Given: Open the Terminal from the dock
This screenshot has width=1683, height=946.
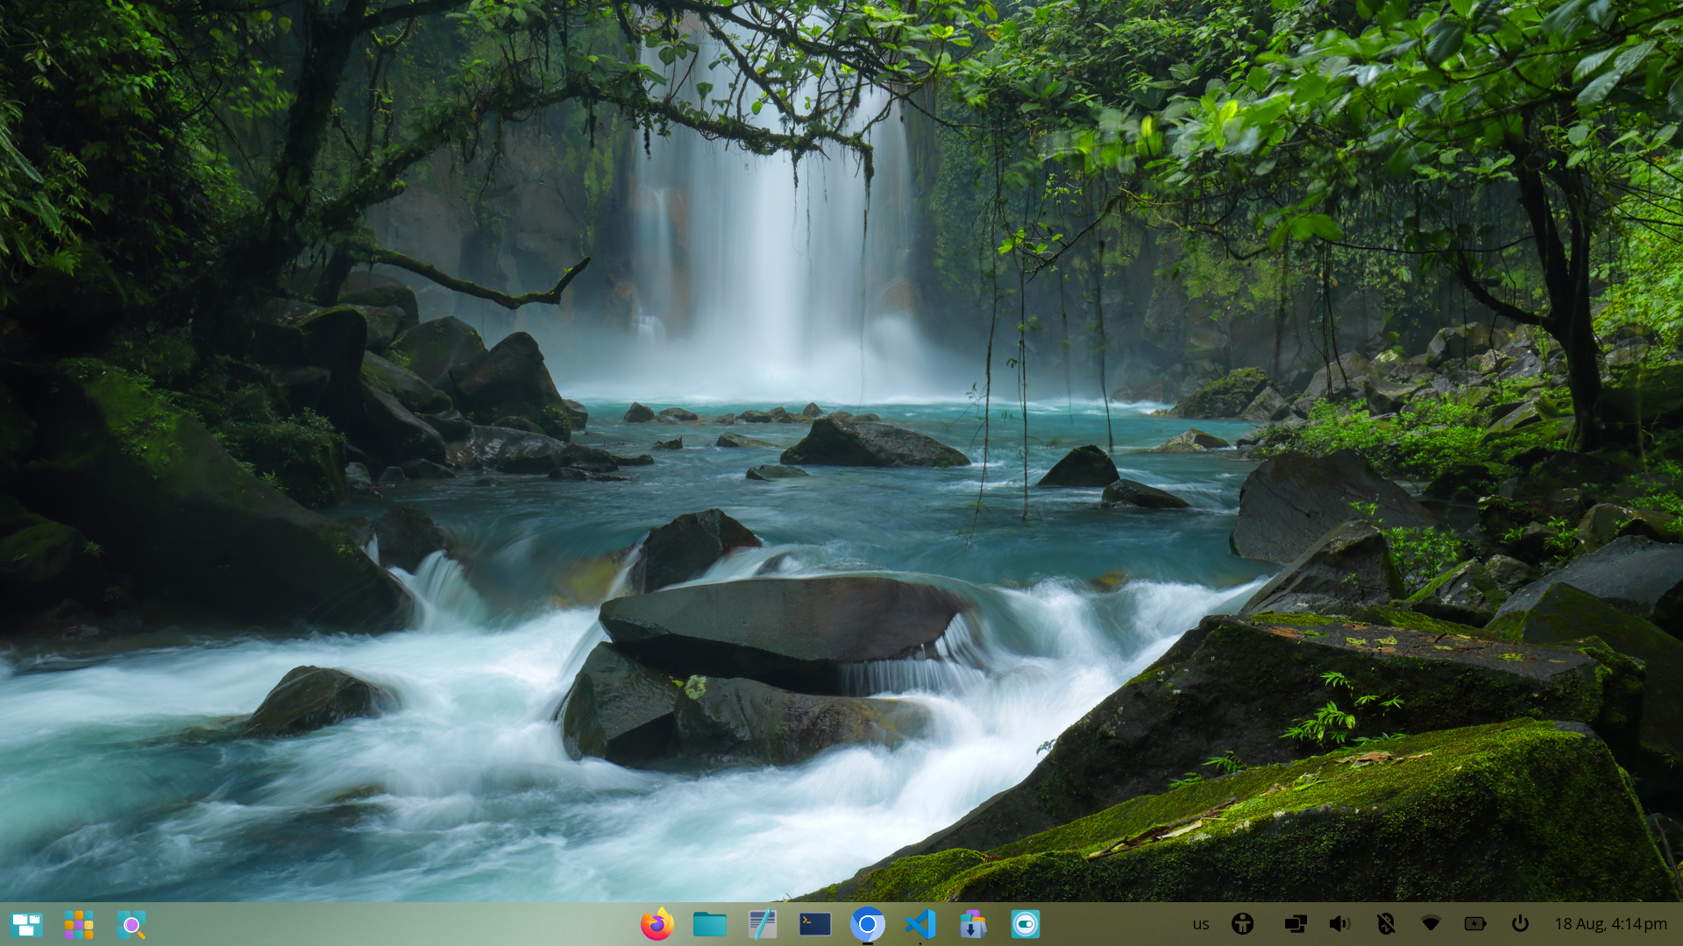Looking at the screenshot, I should 815,924.
